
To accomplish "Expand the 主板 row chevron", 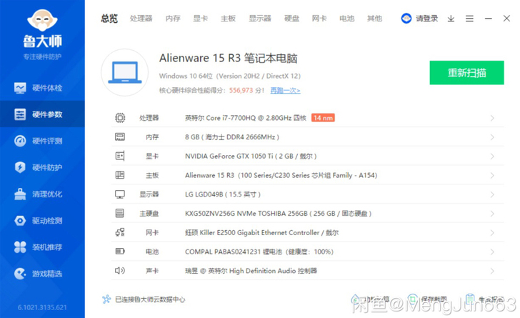I will 492,175.
